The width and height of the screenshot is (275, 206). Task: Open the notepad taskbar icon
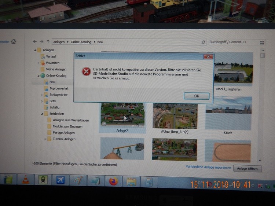(x=96, y=181)
